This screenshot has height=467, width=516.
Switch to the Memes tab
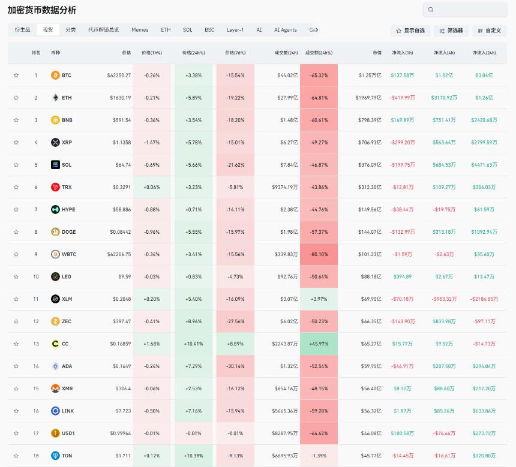point(140,29)
